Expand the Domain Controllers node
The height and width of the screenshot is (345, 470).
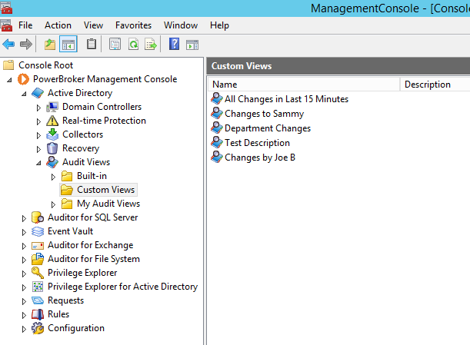click(x=38, y=107)
